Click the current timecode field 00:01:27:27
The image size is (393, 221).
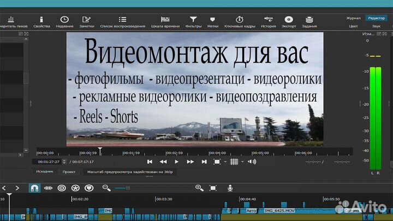point(49,162)
